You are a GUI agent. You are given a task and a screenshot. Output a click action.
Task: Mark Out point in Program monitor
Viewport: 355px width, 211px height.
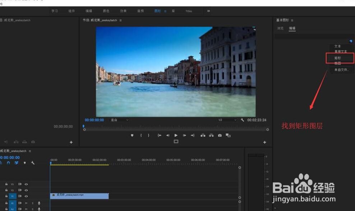pos(148,135)
